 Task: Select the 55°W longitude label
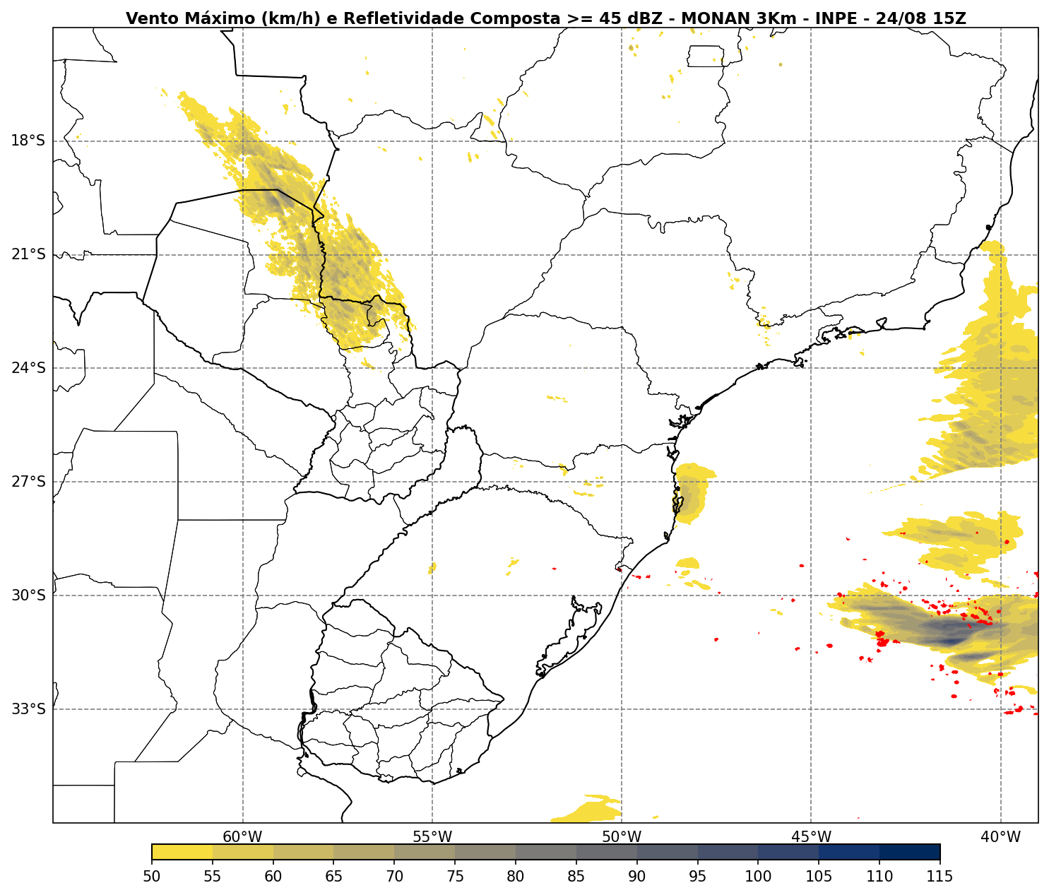click(x=432, y=837)
